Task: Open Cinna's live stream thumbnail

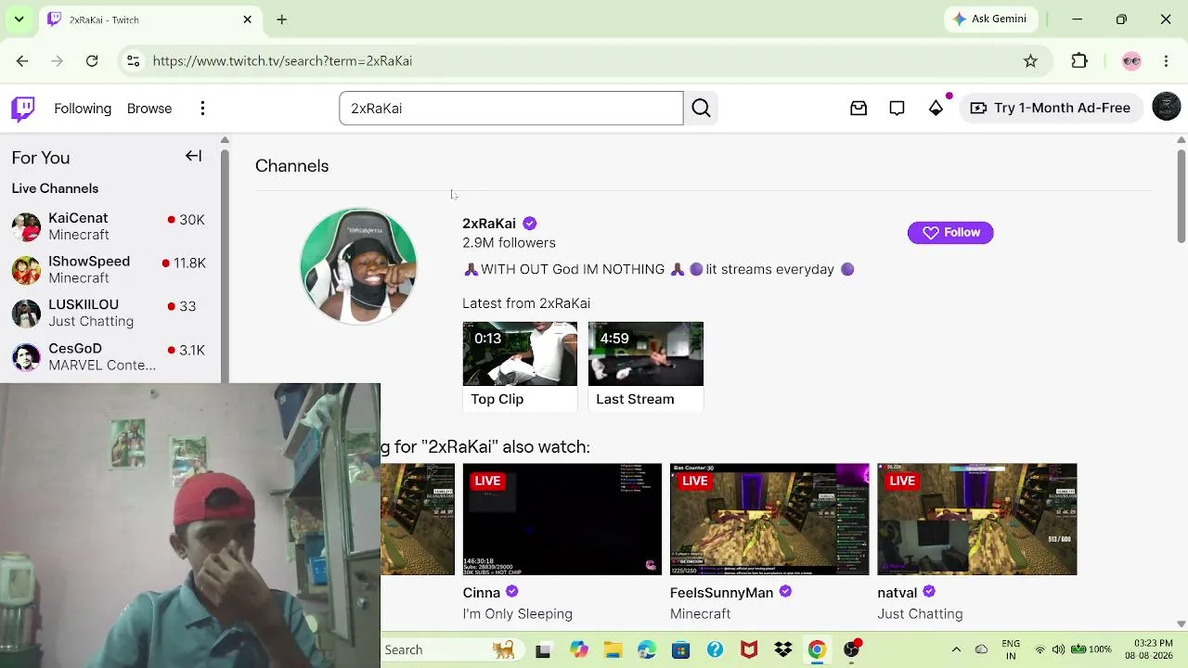Action: click(562, 520)
